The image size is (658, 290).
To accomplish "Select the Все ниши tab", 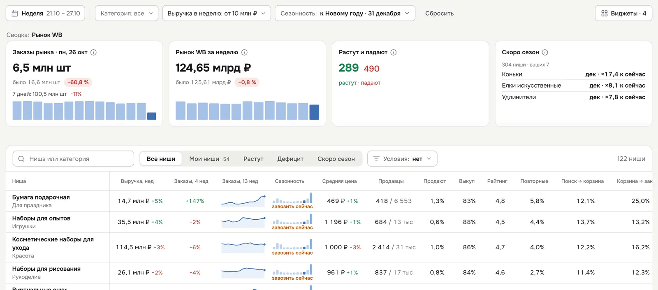I will pos(161,159).
